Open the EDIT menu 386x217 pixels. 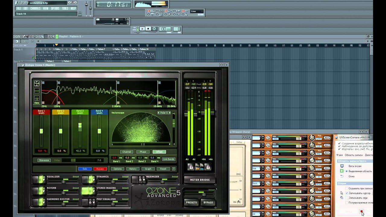pos(26,8)
